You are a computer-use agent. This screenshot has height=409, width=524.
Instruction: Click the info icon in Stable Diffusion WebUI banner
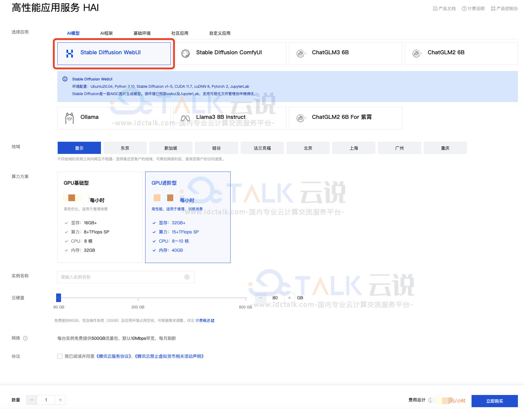[65, 79]
